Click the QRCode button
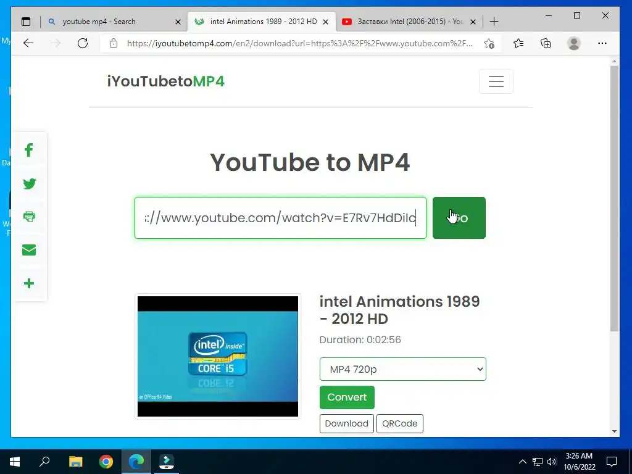Screen dimensions: 632x474 coord(400,423)
